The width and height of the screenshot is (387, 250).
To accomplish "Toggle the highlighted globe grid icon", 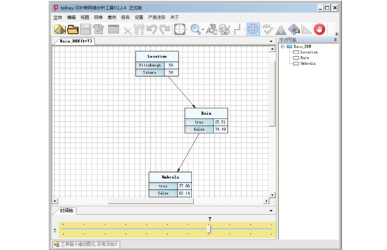I will click(253, 30).
